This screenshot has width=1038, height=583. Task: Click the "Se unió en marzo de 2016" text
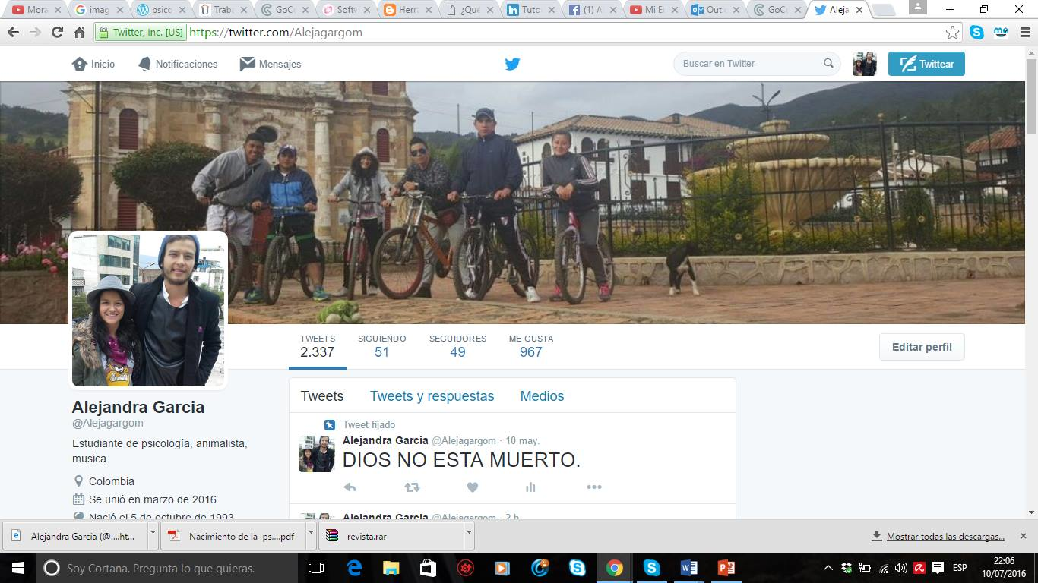click(x=153, y=499)
